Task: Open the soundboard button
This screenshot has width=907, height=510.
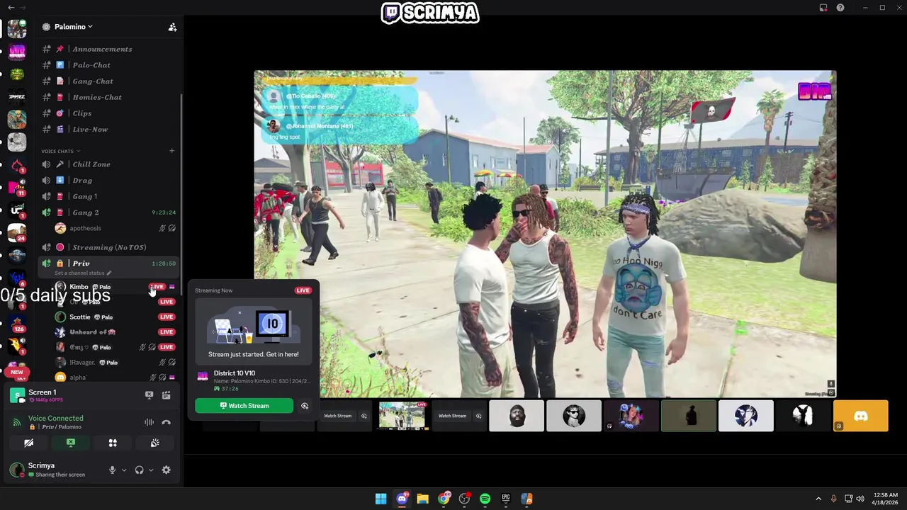Action: point(154,443)
